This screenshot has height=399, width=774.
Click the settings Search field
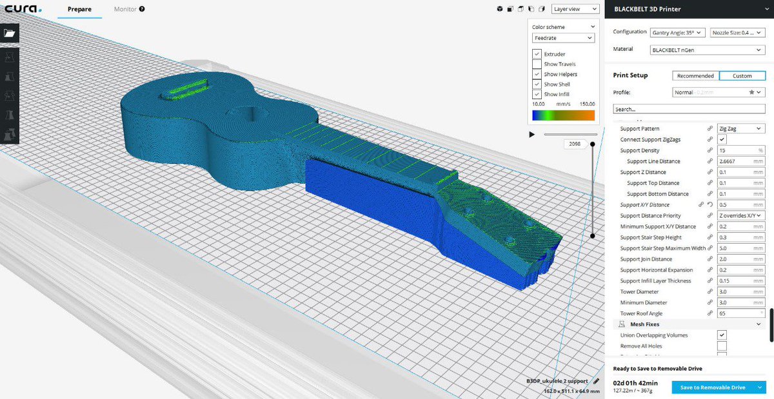(689, 109)
